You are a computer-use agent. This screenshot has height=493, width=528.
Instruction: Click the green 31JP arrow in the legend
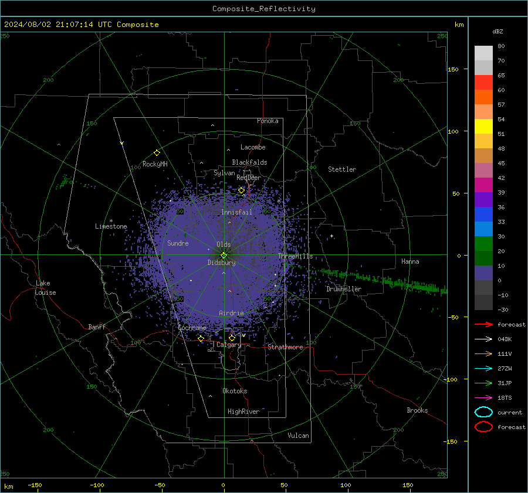click(483, 383)
